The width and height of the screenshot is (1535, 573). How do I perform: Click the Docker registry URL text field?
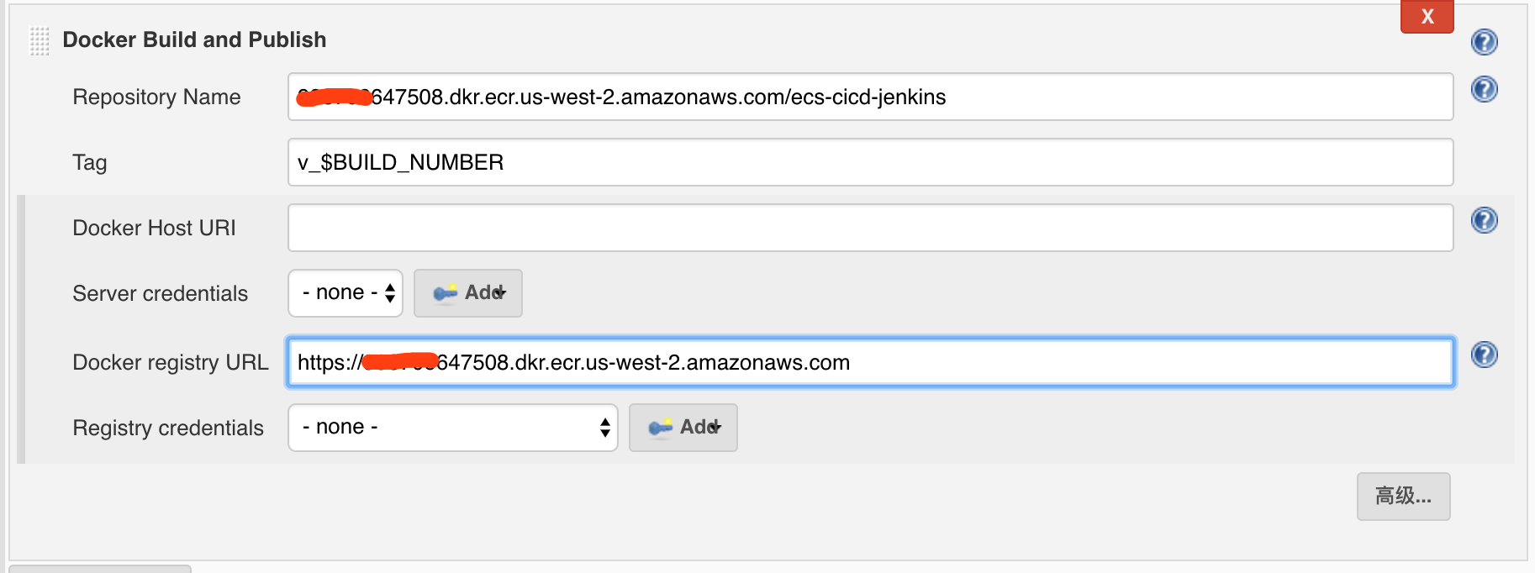click(x=870, y=362)
